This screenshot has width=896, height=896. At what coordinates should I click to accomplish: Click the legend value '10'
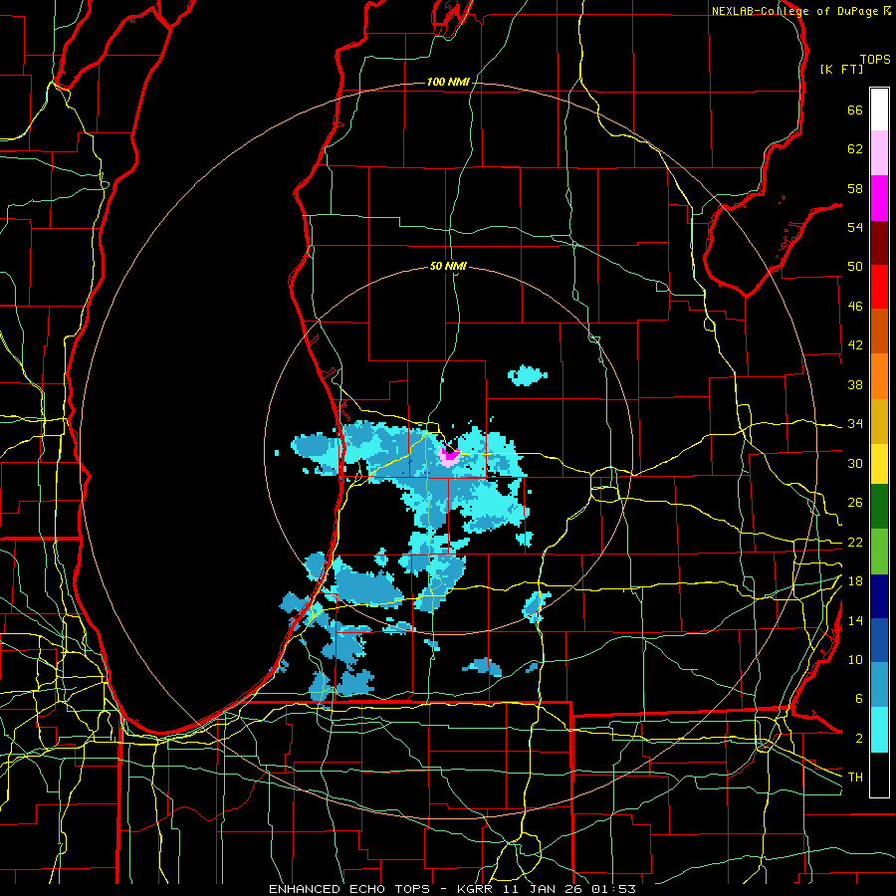855,659
